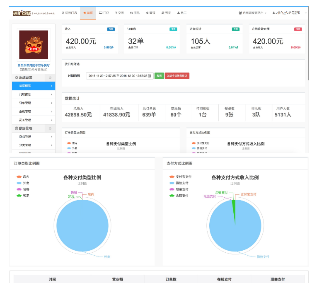Collapse the 系统设置 section with its circle arrow
Viewport: 317px width, 283px height.
pos(50,77)
